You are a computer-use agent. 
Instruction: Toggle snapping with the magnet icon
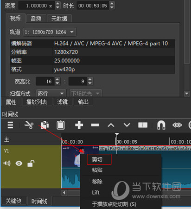[x=161, y=125]
